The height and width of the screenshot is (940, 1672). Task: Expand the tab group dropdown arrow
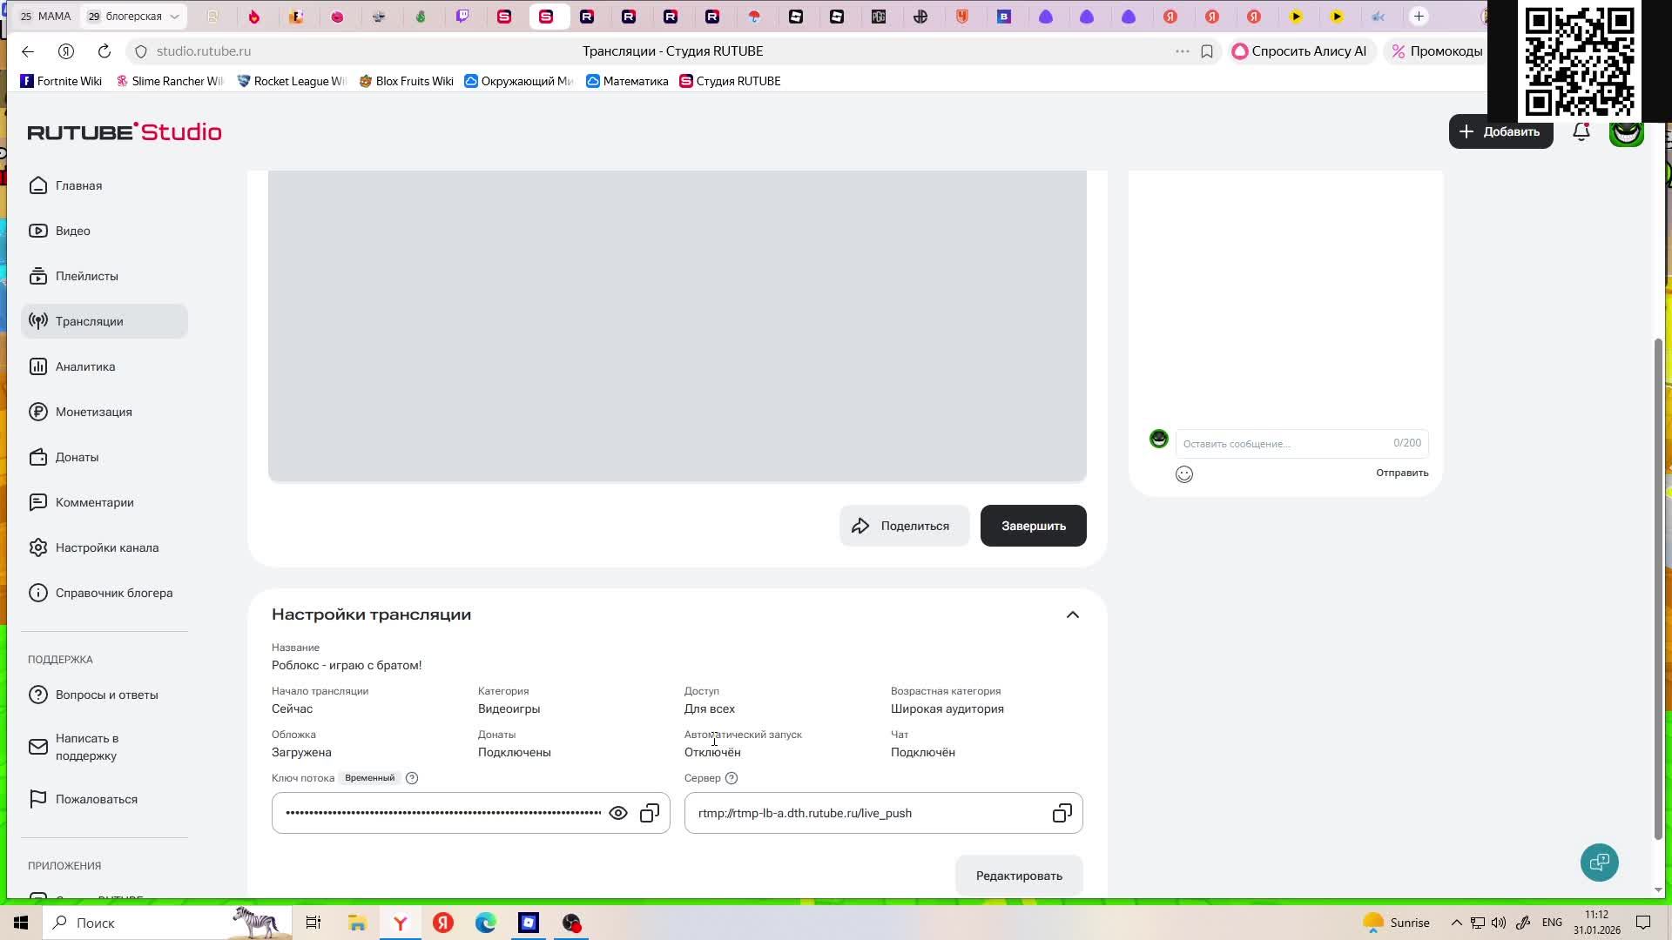click(174, 17)
